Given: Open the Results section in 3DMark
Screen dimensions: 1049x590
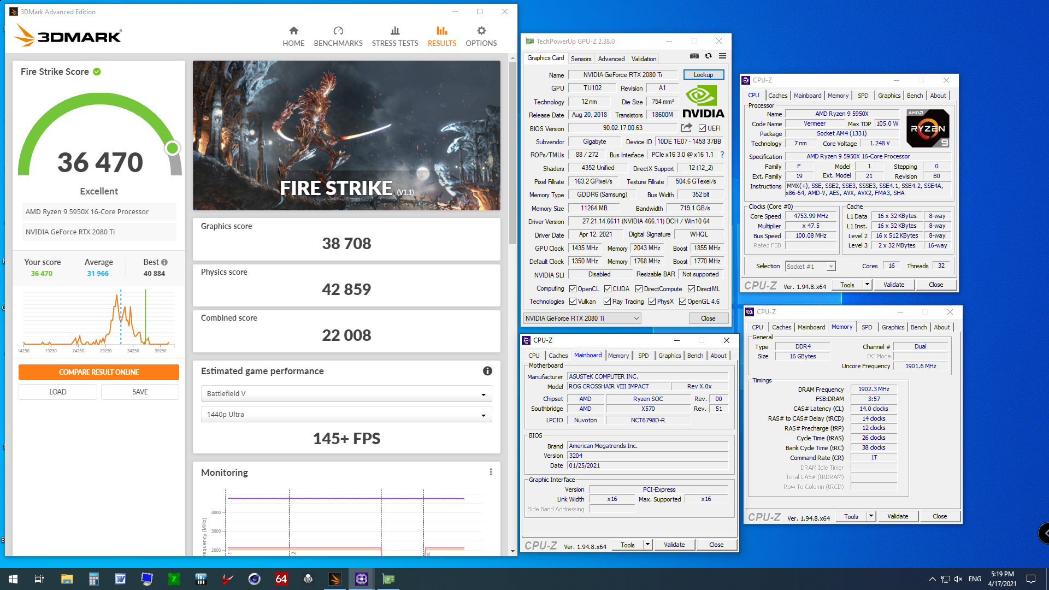Looking at the screenshot, I should (x=442, y=37).
